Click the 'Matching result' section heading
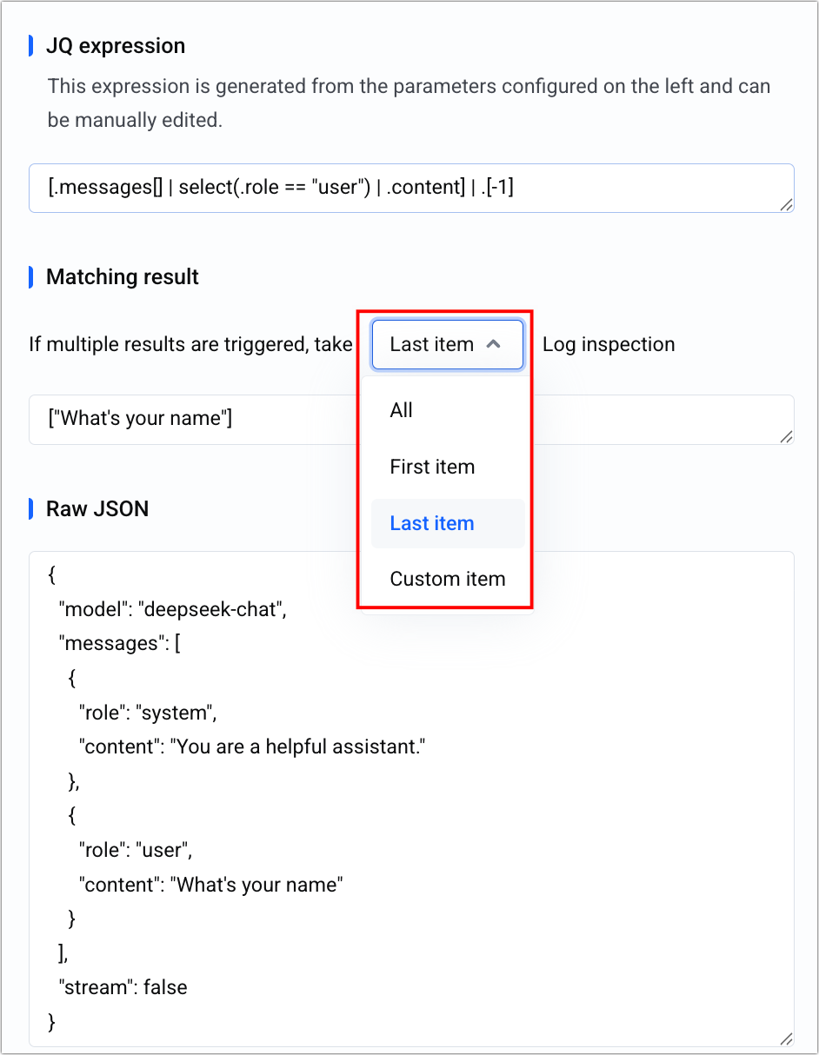 pyautogui.click(x=123, y=277)
